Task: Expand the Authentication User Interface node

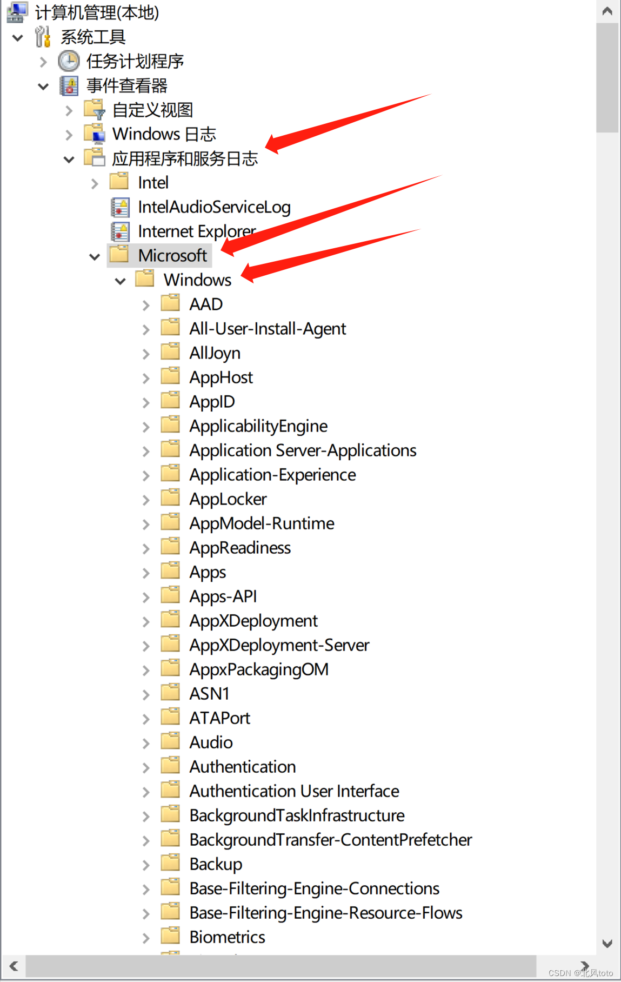Action: [146, 792]
